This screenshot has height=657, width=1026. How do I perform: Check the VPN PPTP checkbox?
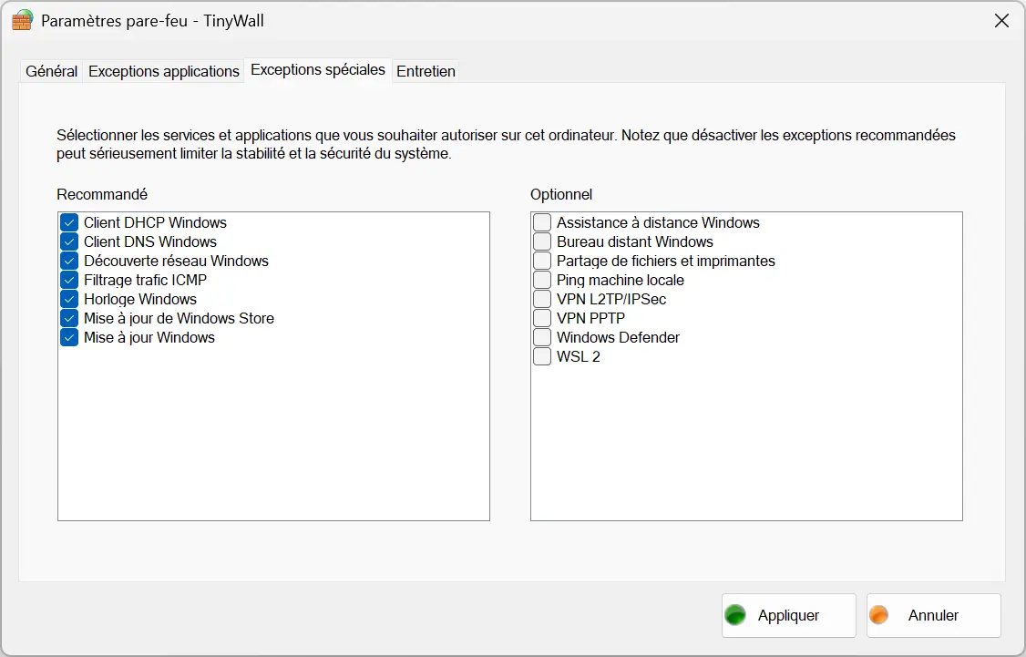point(542,318)
